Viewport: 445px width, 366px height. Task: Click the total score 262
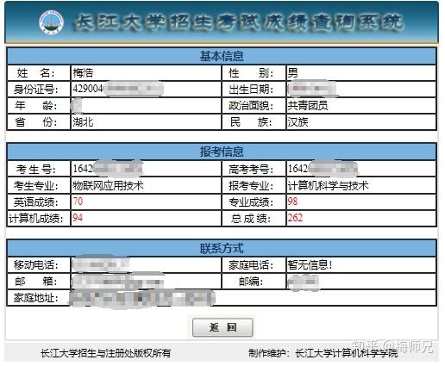pos(295,218)
